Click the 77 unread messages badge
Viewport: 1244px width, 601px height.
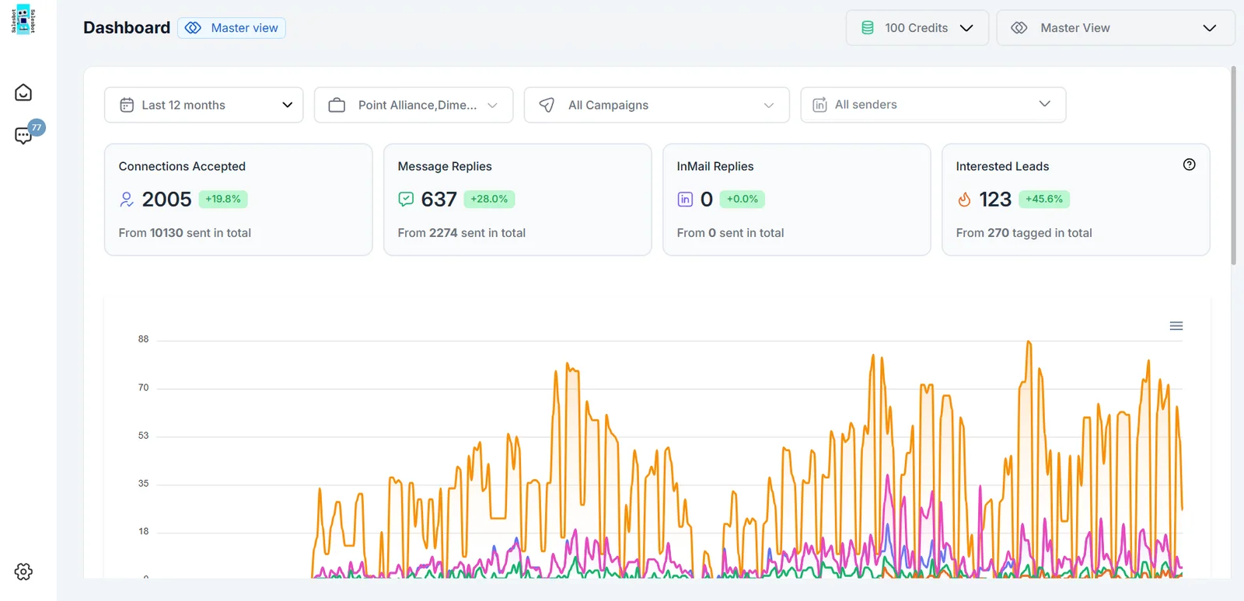[x=37, y=127]
